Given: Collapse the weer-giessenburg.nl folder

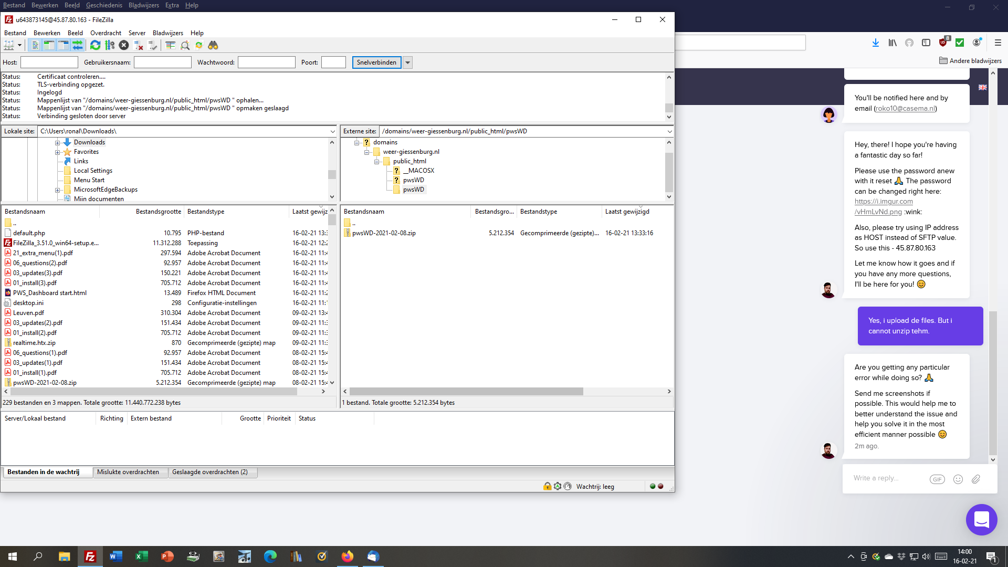Looking at the screenshot, I should [366, 152].
